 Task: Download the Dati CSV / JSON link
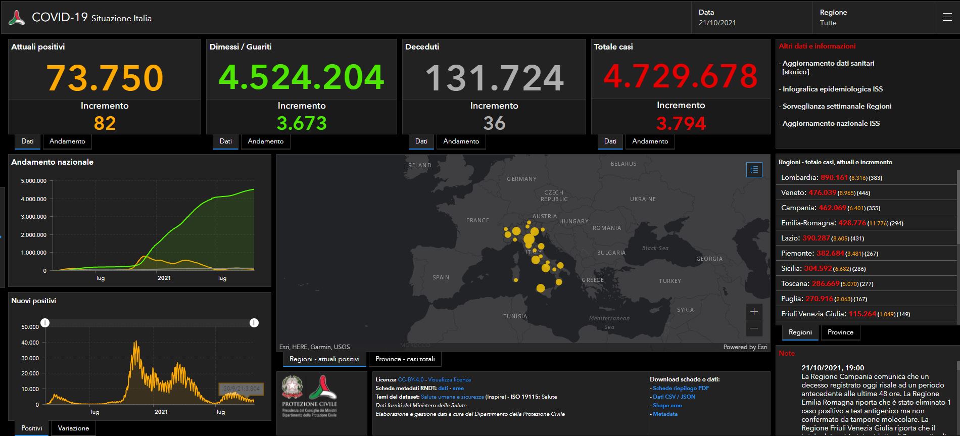point(674,397)
